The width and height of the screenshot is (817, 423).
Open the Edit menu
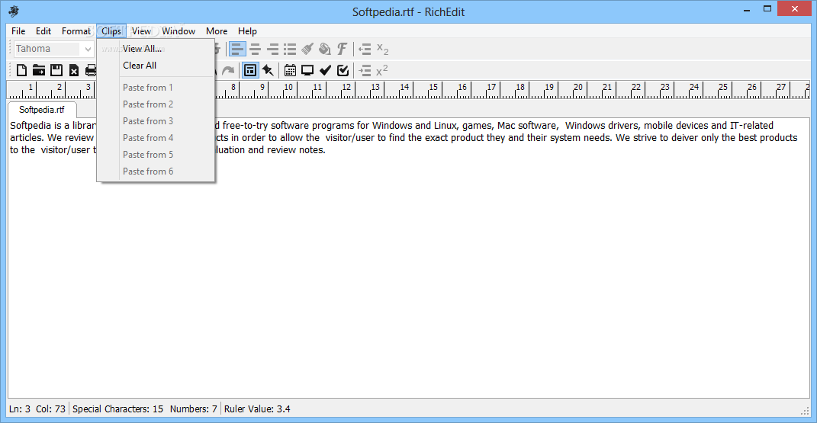(43, 31)
